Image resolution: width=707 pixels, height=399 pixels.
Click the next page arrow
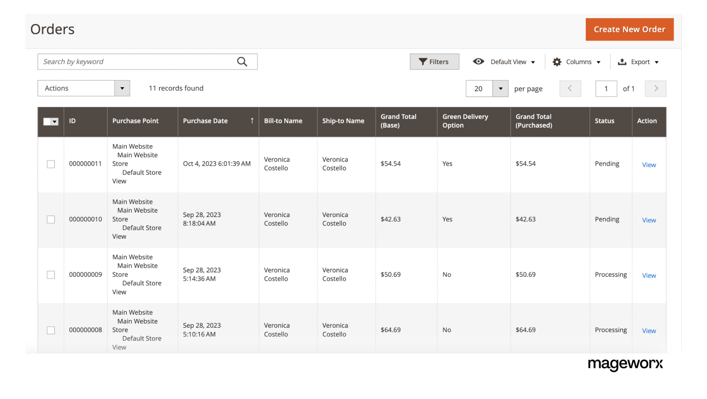(x=655, y=88)
